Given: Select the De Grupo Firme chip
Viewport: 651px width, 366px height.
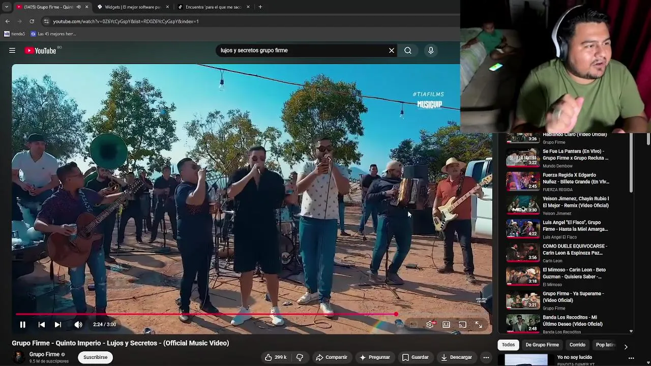Looking at the screenshot, I should pyautogui.click(x=542, y=345).
